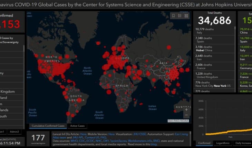Open Lancet Inf Dis Article 'Here' link
252x148 pixels.
pos(83,134)
